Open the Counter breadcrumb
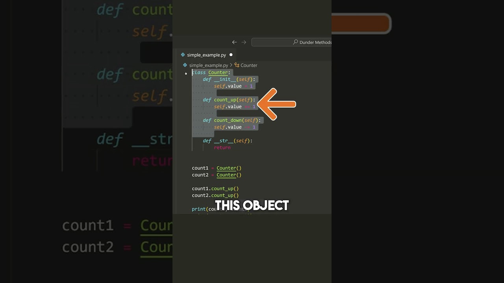The width and height of the screenshot is (504, 283). point(248,65)
